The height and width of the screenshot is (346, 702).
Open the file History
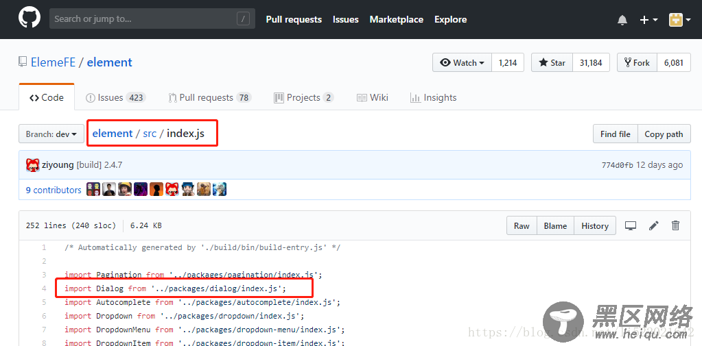pyautogui.click(x=594, y=225)
